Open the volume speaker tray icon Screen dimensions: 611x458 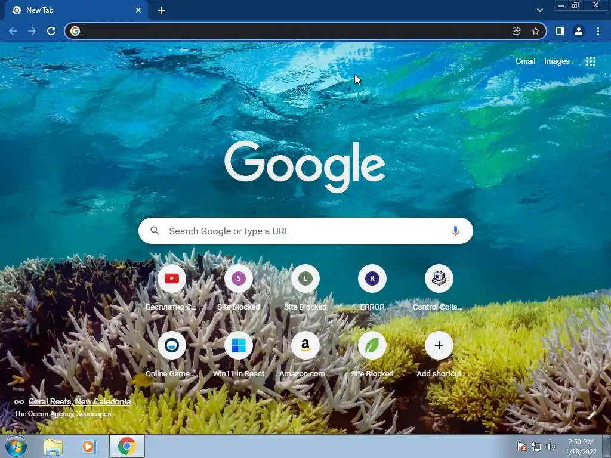coord(551,447)
